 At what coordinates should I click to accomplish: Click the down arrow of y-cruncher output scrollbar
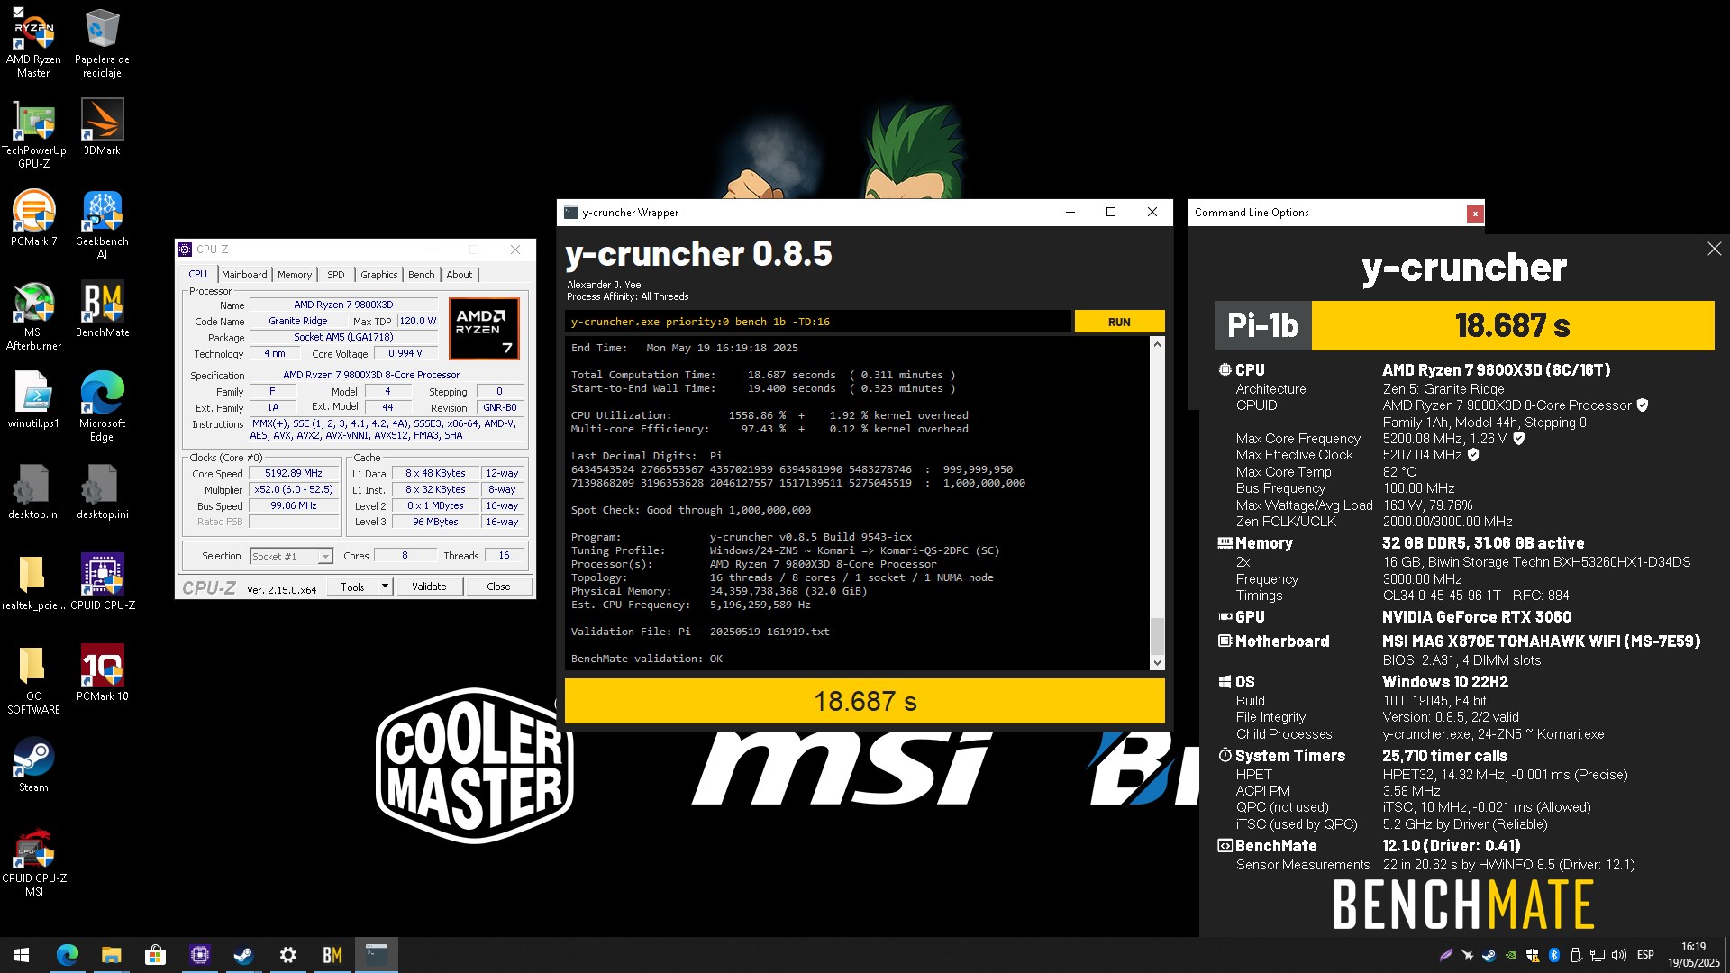(1157, 663)
